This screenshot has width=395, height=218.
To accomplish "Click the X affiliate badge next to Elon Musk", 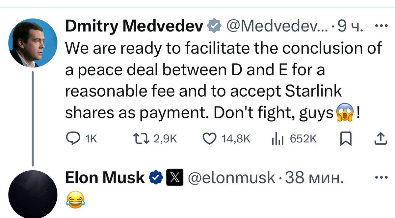I will pyautogui.click(x=175, y=177).
